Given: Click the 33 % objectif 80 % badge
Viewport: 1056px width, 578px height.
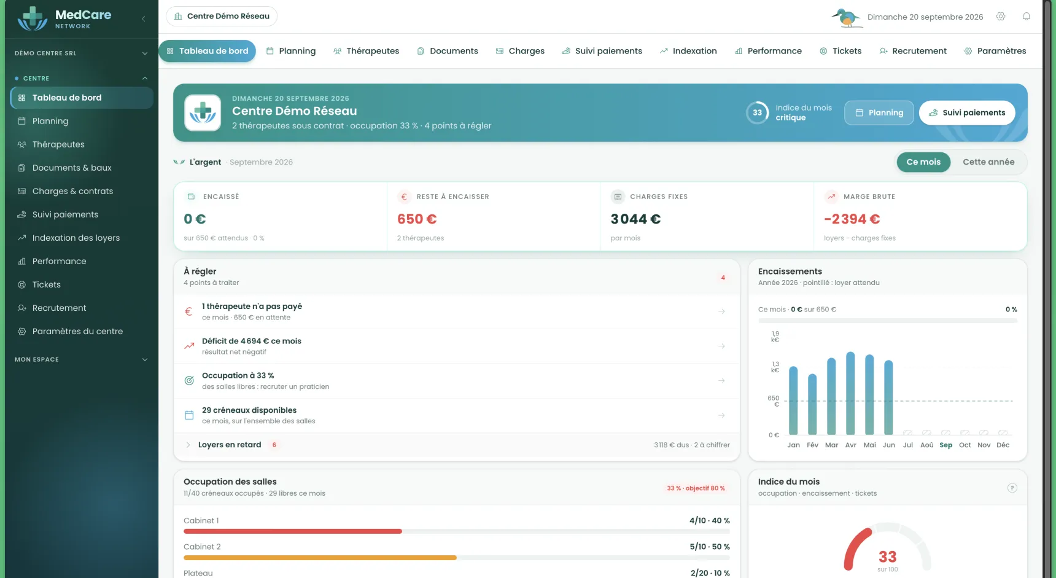Looking at the screenshot, I should click(x=696, y=488).
